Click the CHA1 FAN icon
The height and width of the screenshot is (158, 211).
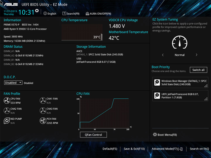coord(43,100)
